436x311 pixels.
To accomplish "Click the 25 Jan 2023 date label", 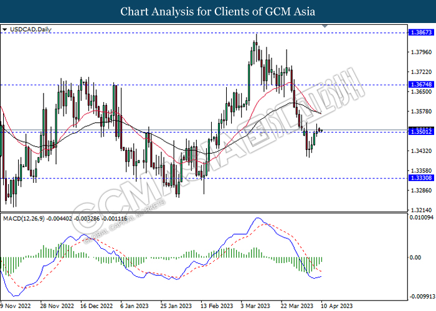I will 176,306.
